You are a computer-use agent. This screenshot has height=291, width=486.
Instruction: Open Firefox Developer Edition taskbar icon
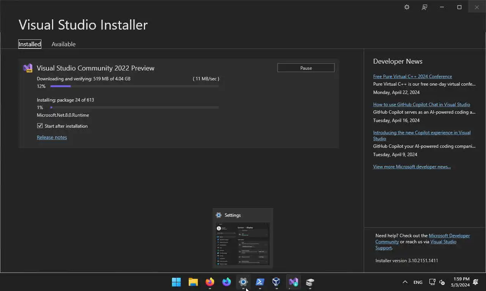(x=227, y=282)
